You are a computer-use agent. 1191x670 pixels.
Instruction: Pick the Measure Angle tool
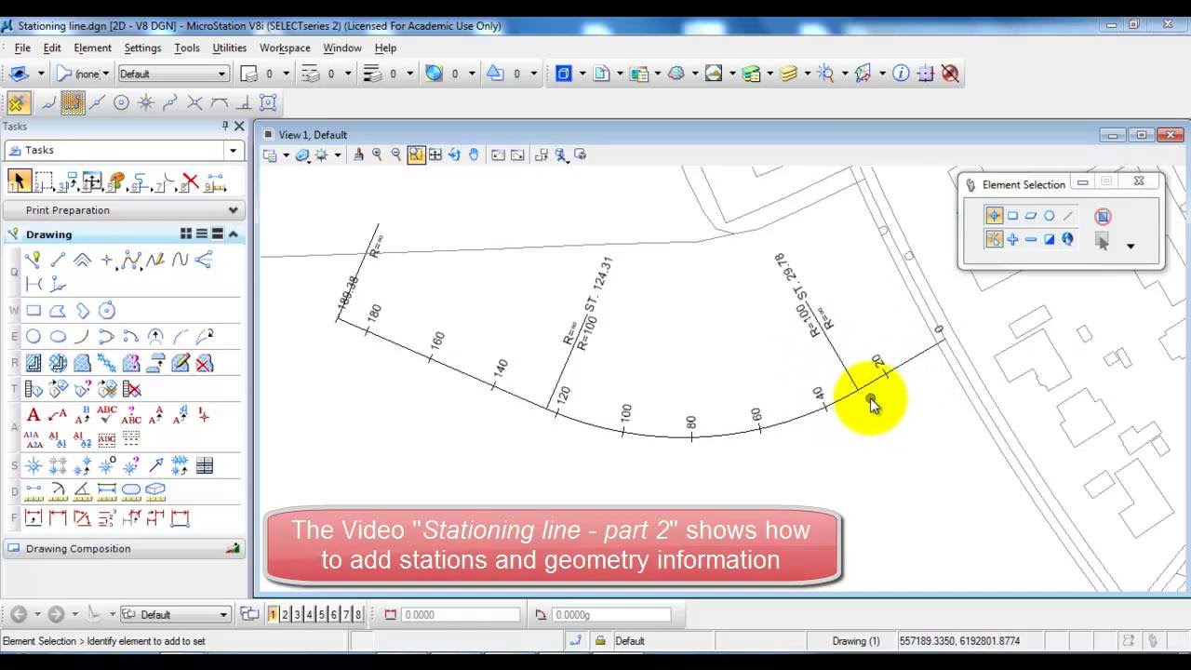(82, 489)
